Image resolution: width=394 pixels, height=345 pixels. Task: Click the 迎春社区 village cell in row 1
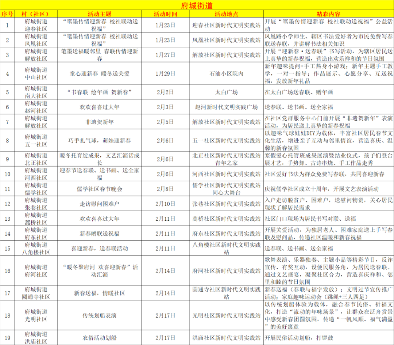[35, 25]
